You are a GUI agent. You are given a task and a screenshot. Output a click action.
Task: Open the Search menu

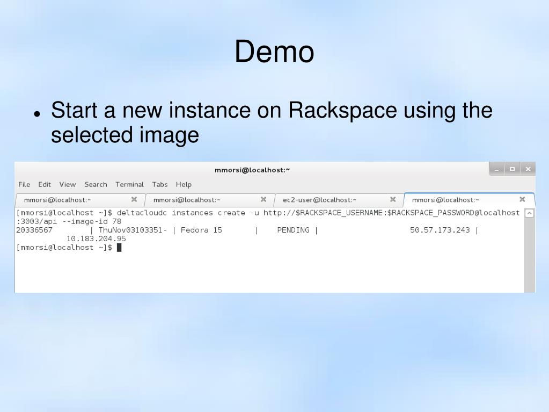point(96,184)
